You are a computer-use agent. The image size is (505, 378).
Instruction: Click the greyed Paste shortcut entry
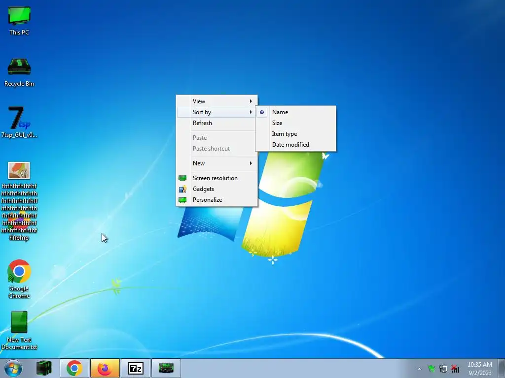(217, 149)
